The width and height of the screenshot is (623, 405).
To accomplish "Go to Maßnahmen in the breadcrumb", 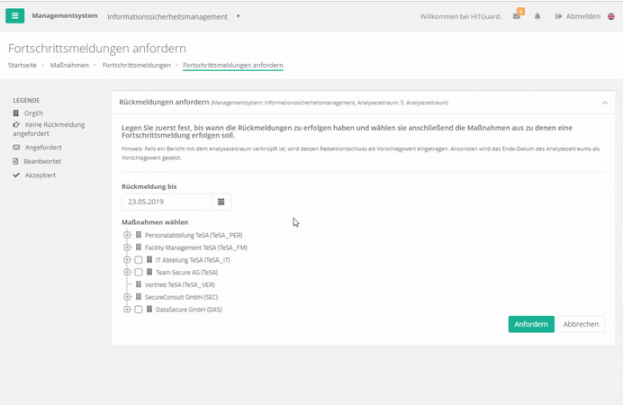I will (69, 66).
